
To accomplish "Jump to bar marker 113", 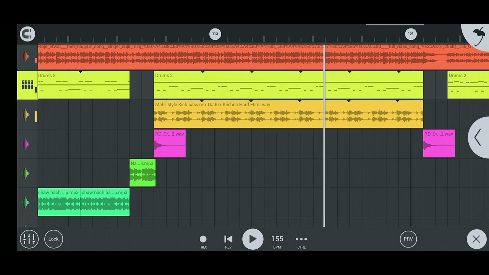I will pos(215,34).
